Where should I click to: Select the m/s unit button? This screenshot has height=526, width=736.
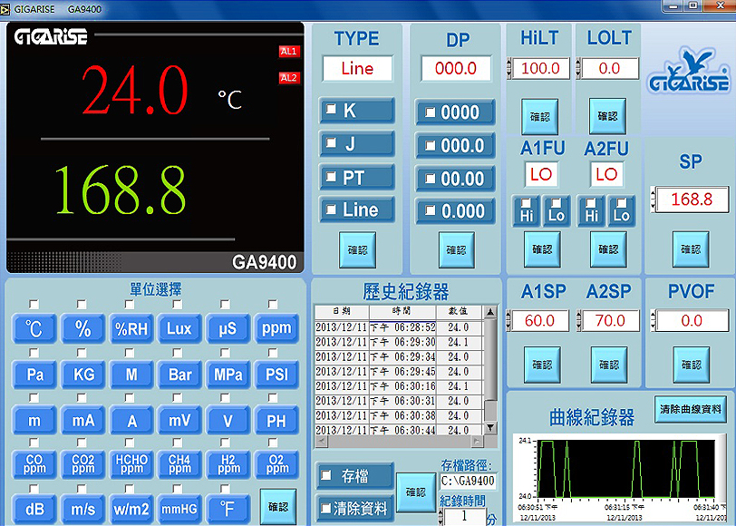pyautogui.click(x=83, y=509)
